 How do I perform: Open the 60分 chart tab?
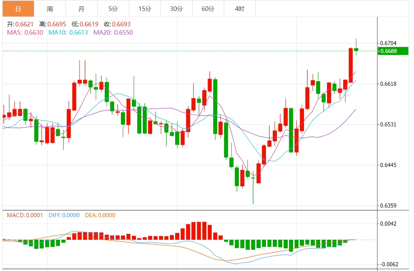208,9
